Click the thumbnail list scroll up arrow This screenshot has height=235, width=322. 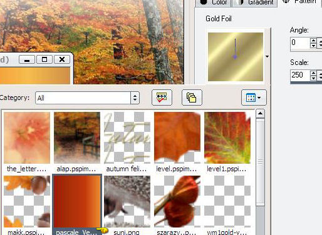pos(260,114)
